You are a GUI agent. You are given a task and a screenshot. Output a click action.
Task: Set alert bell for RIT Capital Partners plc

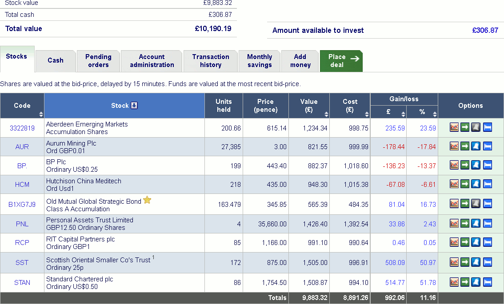[476, 242]
